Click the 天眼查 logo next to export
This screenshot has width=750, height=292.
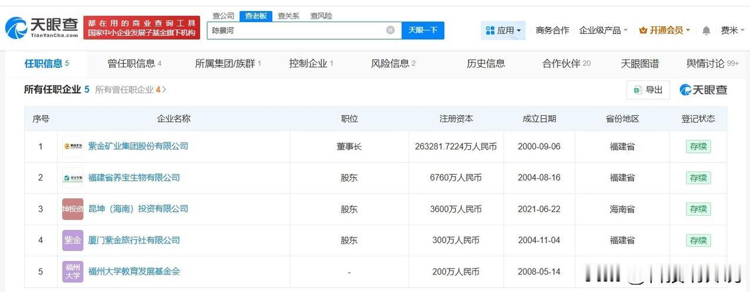[x=703, y=90]
